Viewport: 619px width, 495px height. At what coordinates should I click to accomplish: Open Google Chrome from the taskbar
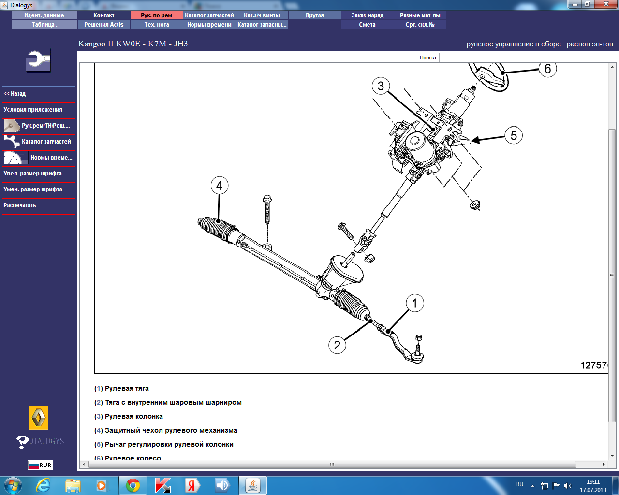133,485
